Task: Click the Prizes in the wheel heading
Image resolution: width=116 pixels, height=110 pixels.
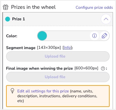Action: click(33, 7)
